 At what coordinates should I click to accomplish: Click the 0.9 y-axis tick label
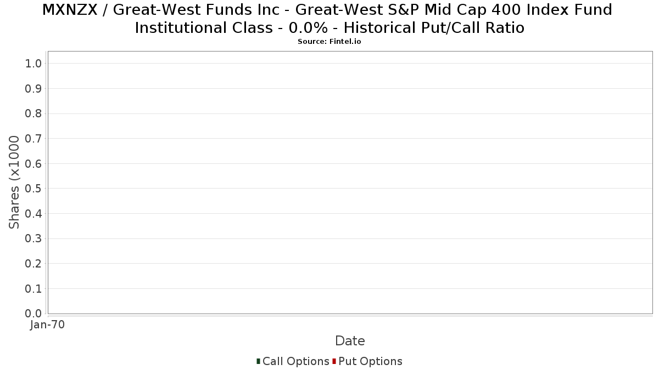[x=33, y=89]
